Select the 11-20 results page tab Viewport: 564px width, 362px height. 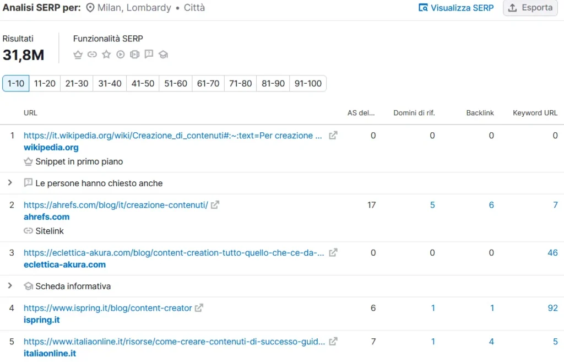[x=45, y=84]
